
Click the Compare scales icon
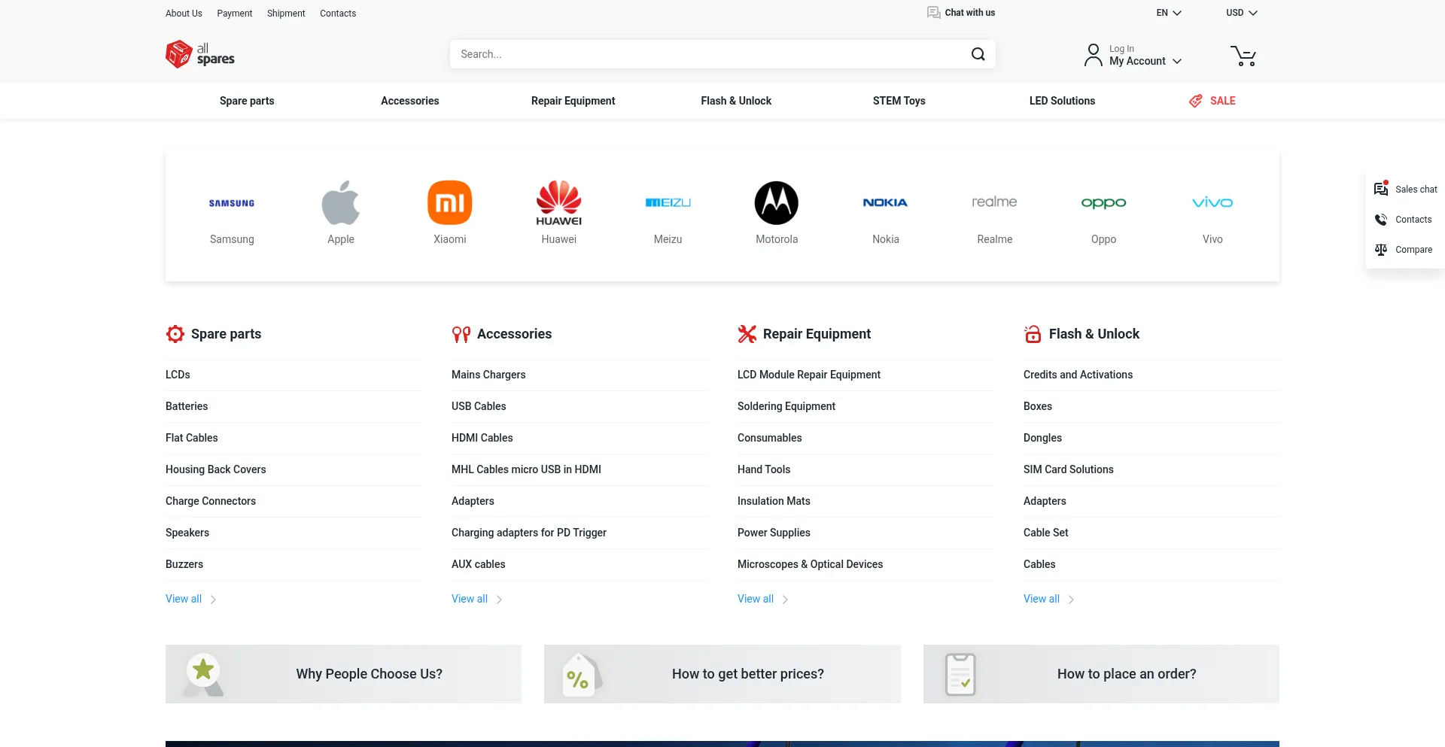tap(1381, 250)
